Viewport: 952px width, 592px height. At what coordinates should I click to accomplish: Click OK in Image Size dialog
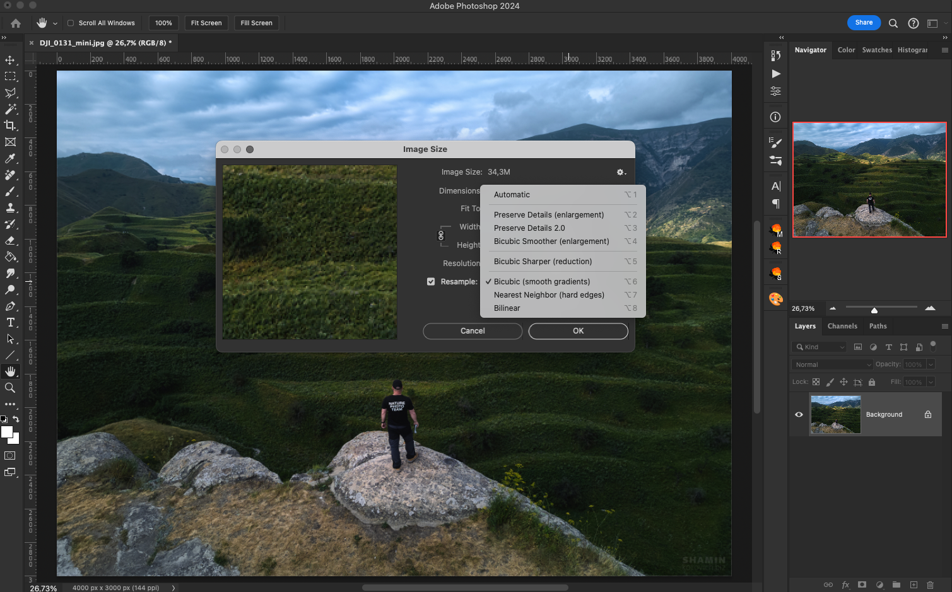click(x=578, y=331)
